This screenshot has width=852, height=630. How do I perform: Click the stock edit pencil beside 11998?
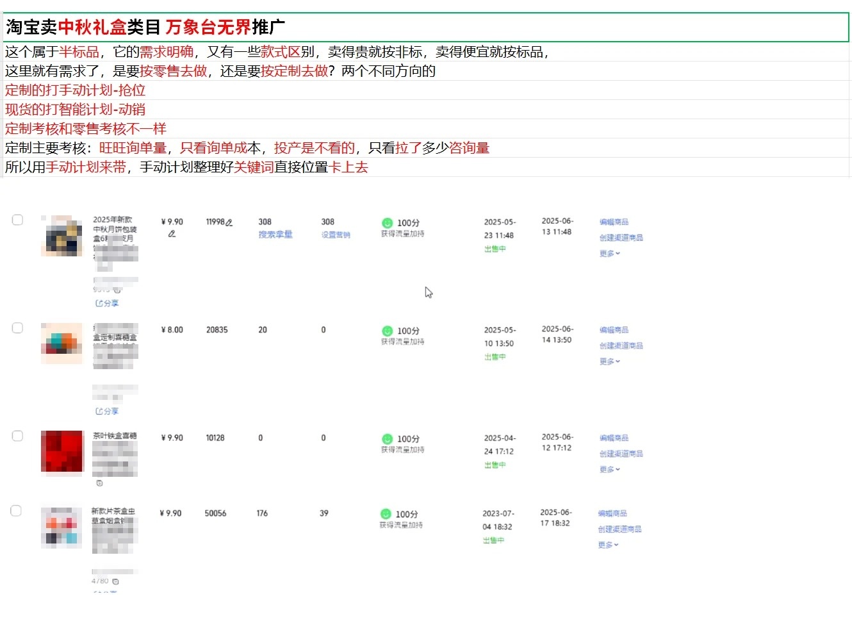point(229,222)
